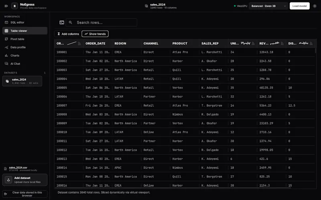The width and height of the screenshot is (321, 200).
Task: Click the WebGPU status indicator
Action: (240, 6)
